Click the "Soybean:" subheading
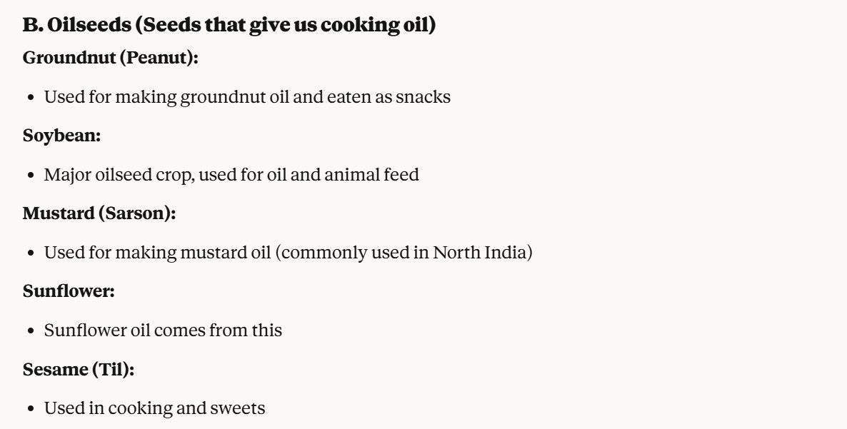The image size is (847, 429). click(61, 136)
